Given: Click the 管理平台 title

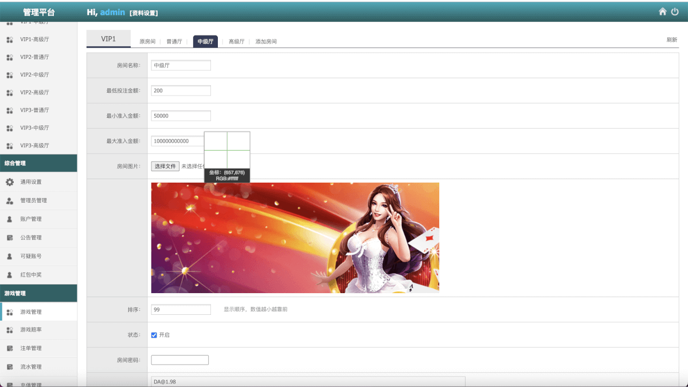Looking at the screenshot, I should pyautogui.click(x=39, y=12).
